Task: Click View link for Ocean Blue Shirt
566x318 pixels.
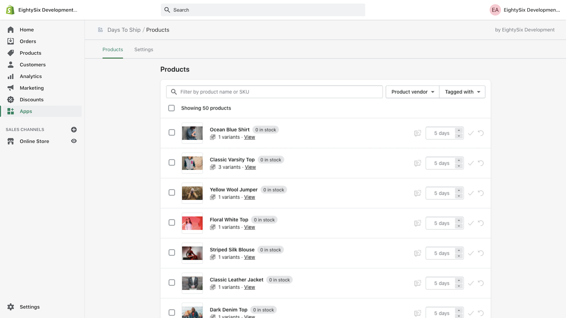Action: pyautogui.click(x=249, y=137)
